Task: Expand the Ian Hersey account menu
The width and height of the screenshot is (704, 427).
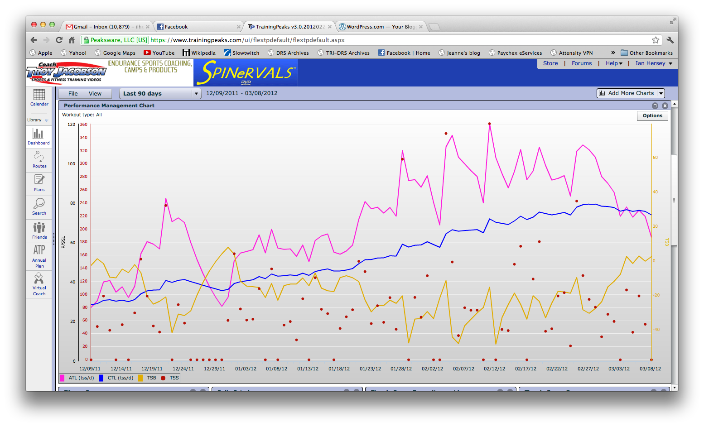Action: [x=653, y=63]
